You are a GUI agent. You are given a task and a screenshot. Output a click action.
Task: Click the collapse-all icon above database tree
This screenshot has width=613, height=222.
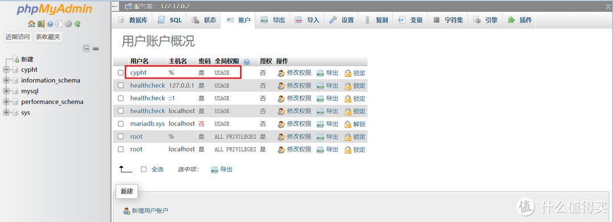point(87,49)
